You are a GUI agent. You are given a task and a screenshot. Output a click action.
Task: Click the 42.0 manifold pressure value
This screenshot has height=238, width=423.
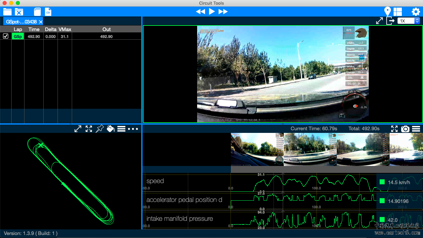click(393, 220)
